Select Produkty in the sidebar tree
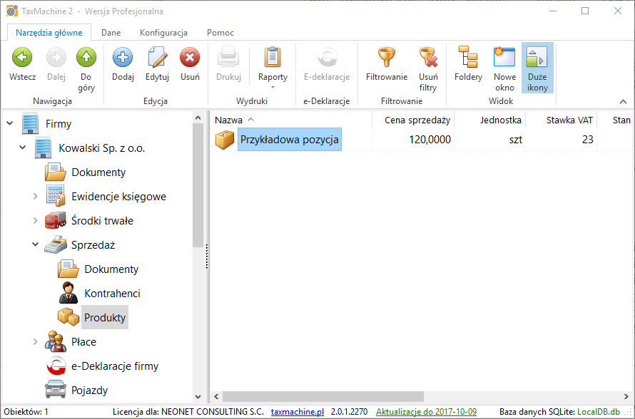Image resolution: width=635 pixels, height=419 pixels. [104, 317]
